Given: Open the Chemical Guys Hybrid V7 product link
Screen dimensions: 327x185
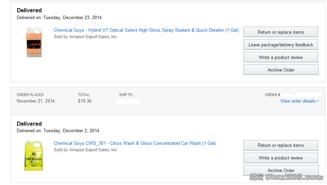Looking at the screenshot, I should pyautogui.click(x=146, y=30).
